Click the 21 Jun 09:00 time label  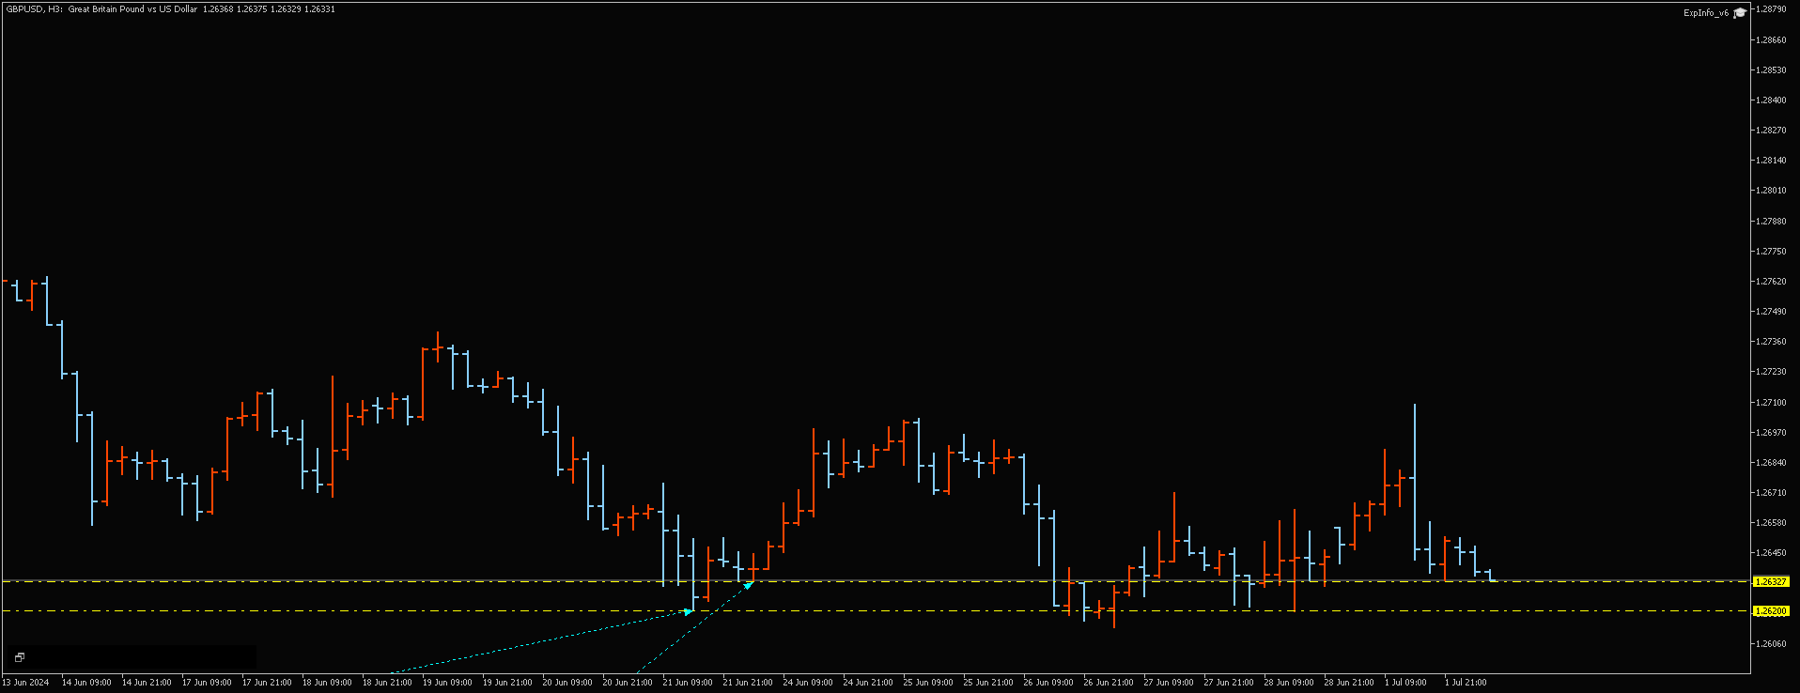click(x=688, y=683)
